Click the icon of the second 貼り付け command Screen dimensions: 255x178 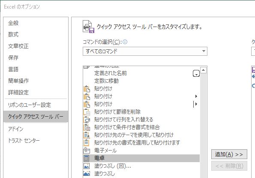87,97
